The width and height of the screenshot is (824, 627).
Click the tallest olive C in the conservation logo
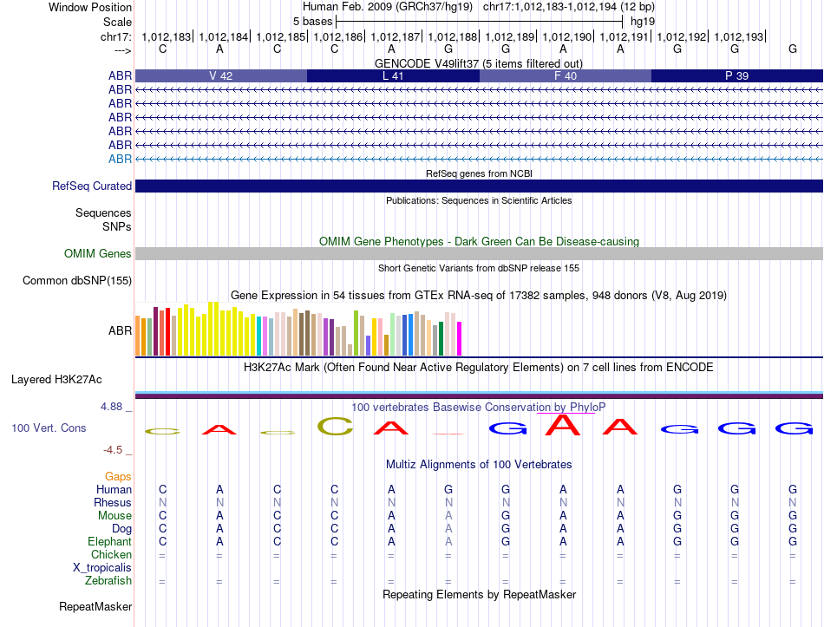[x=336, y=426]
